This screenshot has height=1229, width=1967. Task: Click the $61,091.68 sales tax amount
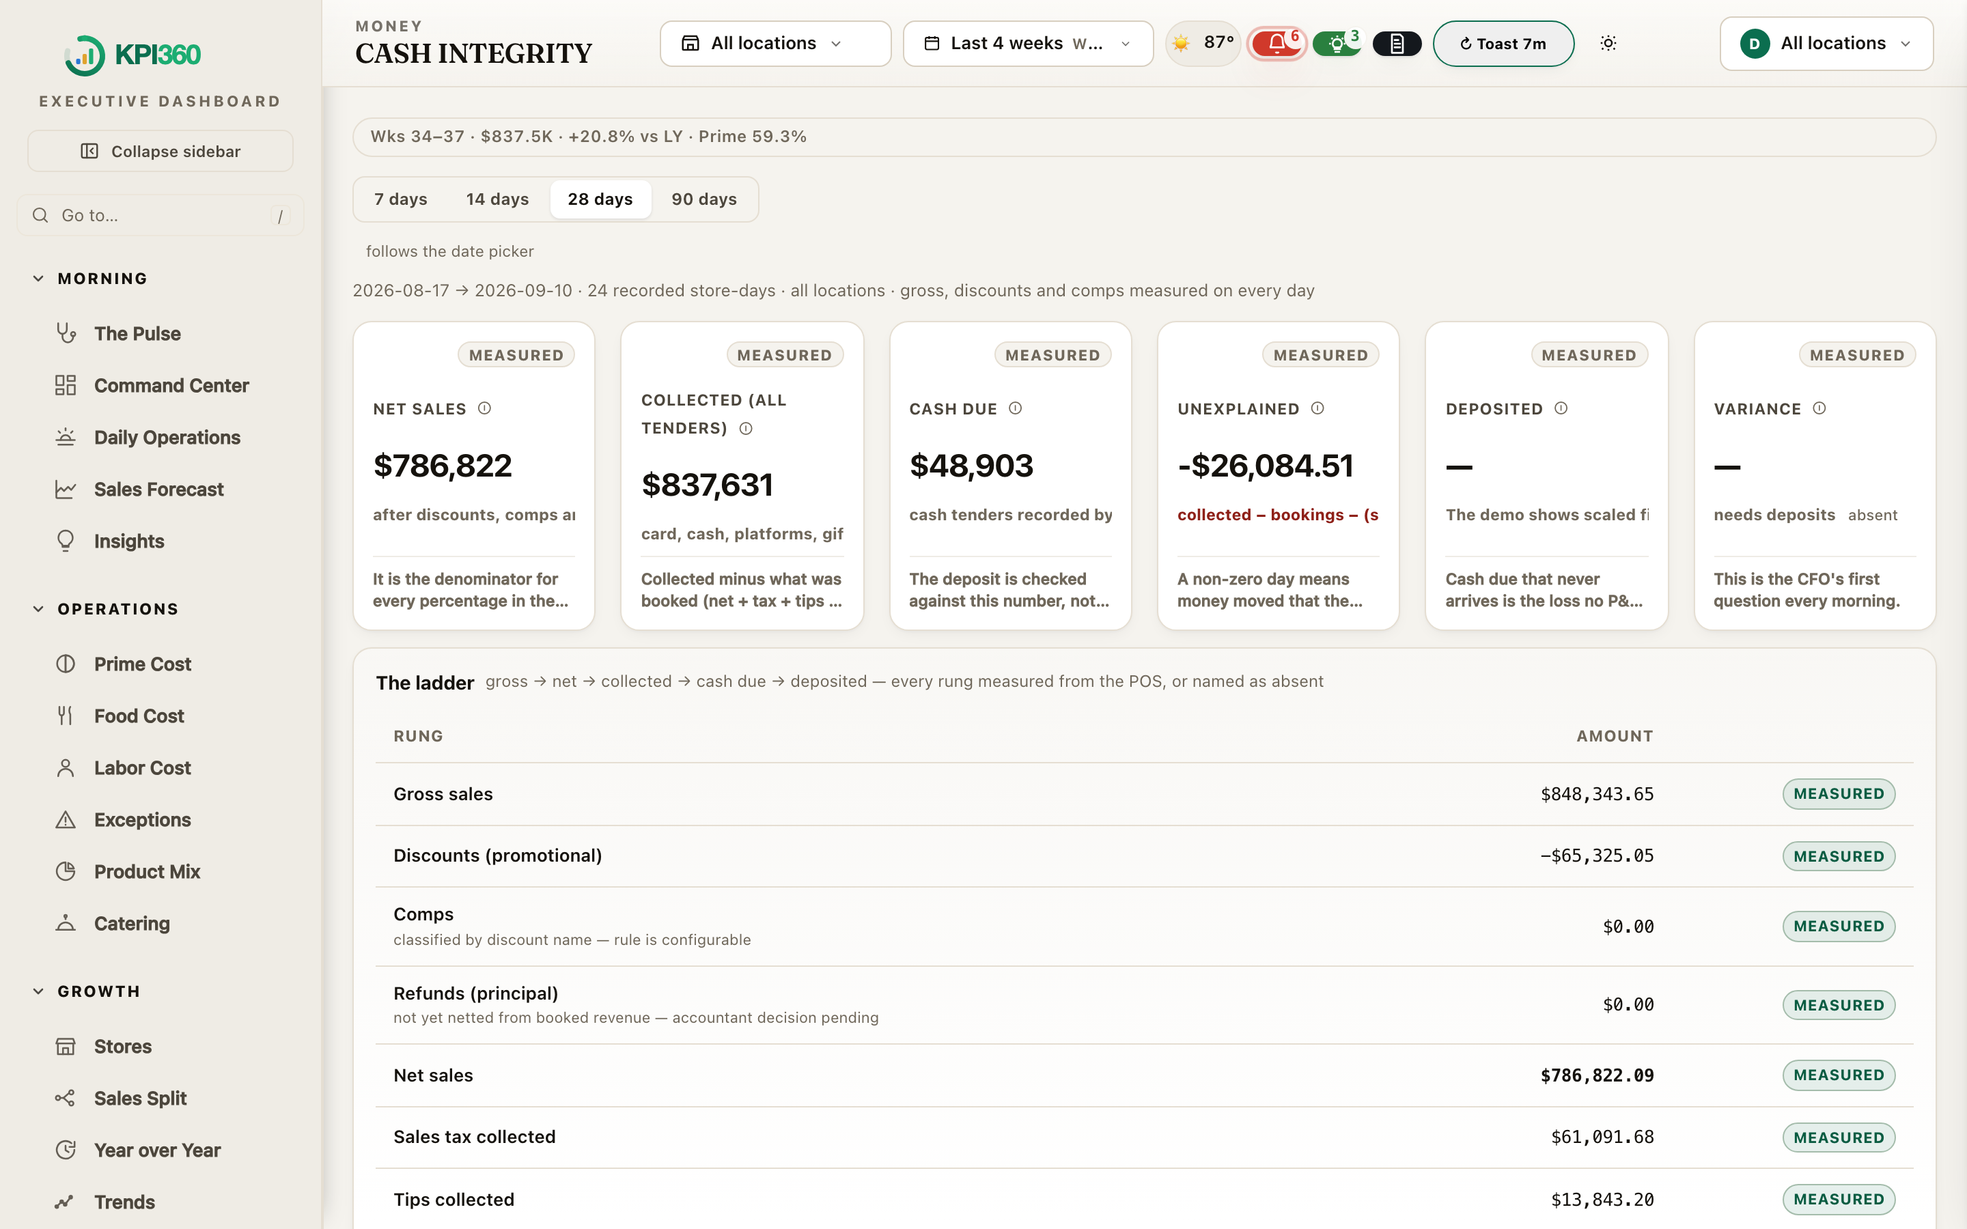click(x=1602, y=1136)
